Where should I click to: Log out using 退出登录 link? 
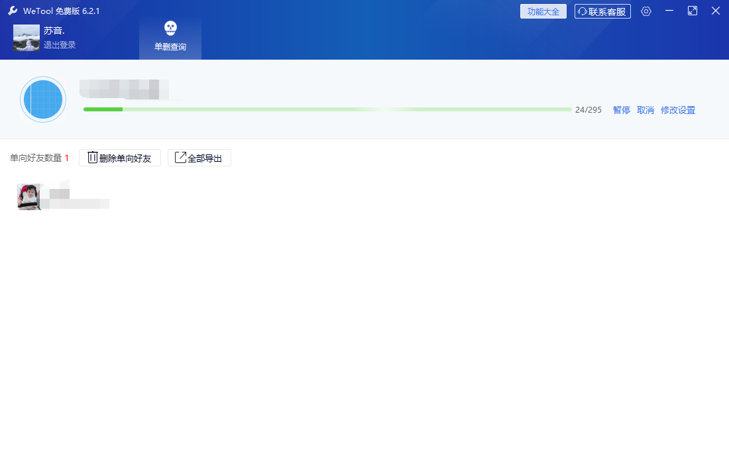click(x=60, y=45)
